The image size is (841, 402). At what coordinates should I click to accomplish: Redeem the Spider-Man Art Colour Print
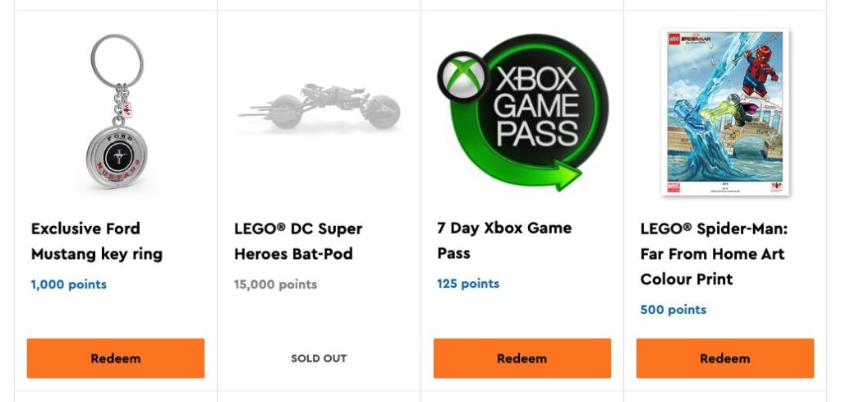[x=725, y=358]
